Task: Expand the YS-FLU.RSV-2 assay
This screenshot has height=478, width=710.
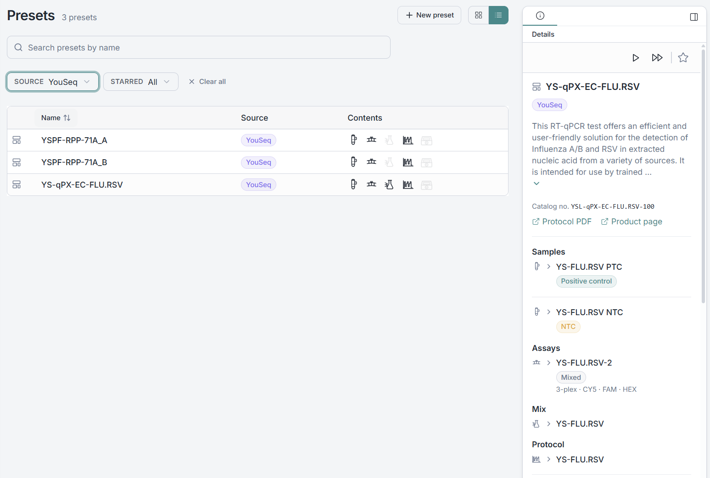Action: tap(548, 363)
